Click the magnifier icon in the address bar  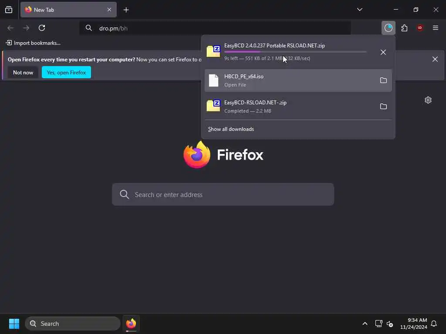pos(89,28)
